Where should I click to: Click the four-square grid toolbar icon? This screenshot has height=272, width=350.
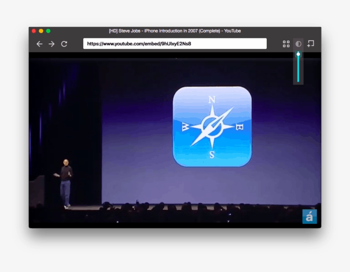coord(286,43)
